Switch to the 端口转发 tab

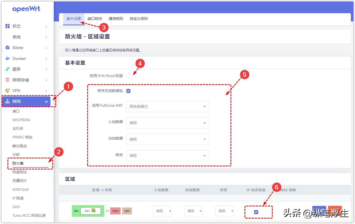pos(94,18)
